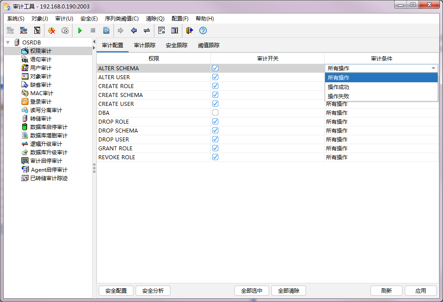Click the blue question mark help icon

pyautogui.click(x=203, y=31)
